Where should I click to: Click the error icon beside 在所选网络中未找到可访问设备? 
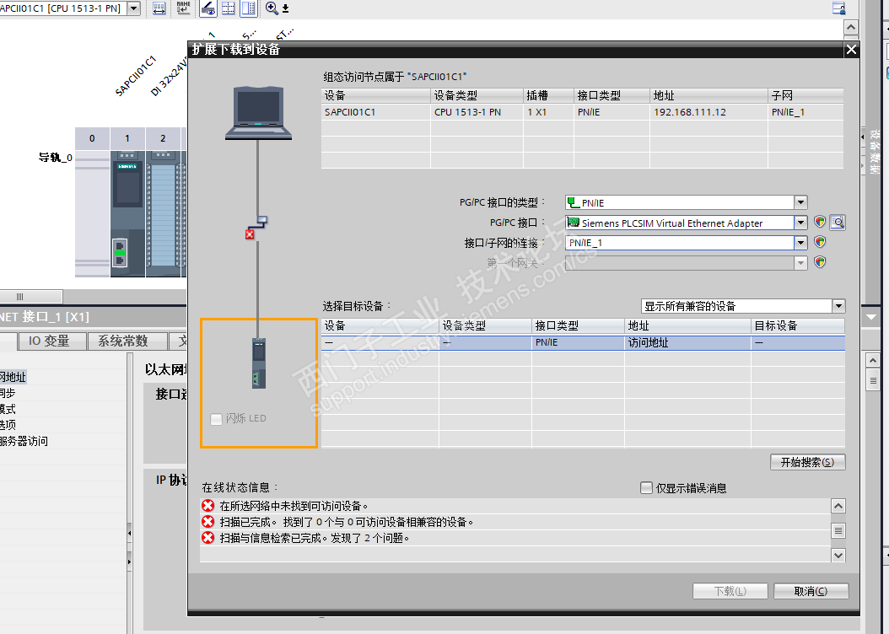pos(208,505)
